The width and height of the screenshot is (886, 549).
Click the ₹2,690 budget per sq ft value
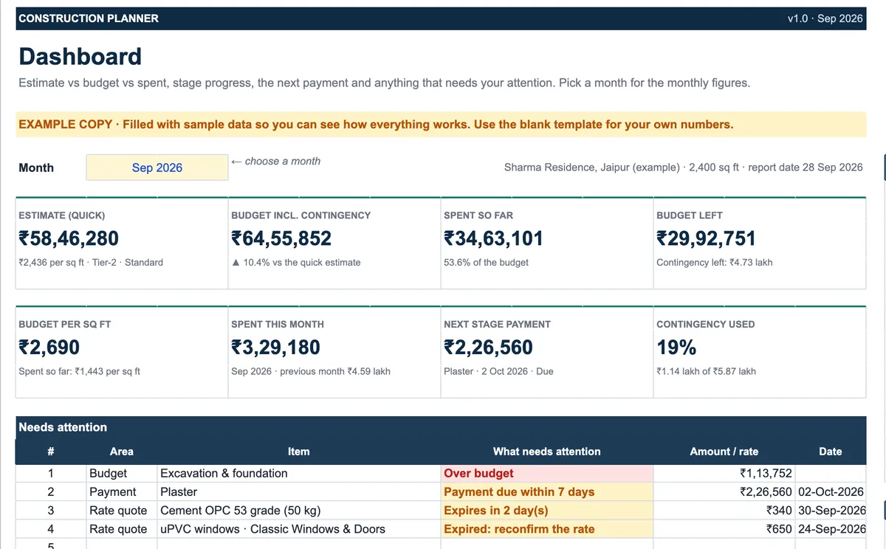tap(49, 348)
